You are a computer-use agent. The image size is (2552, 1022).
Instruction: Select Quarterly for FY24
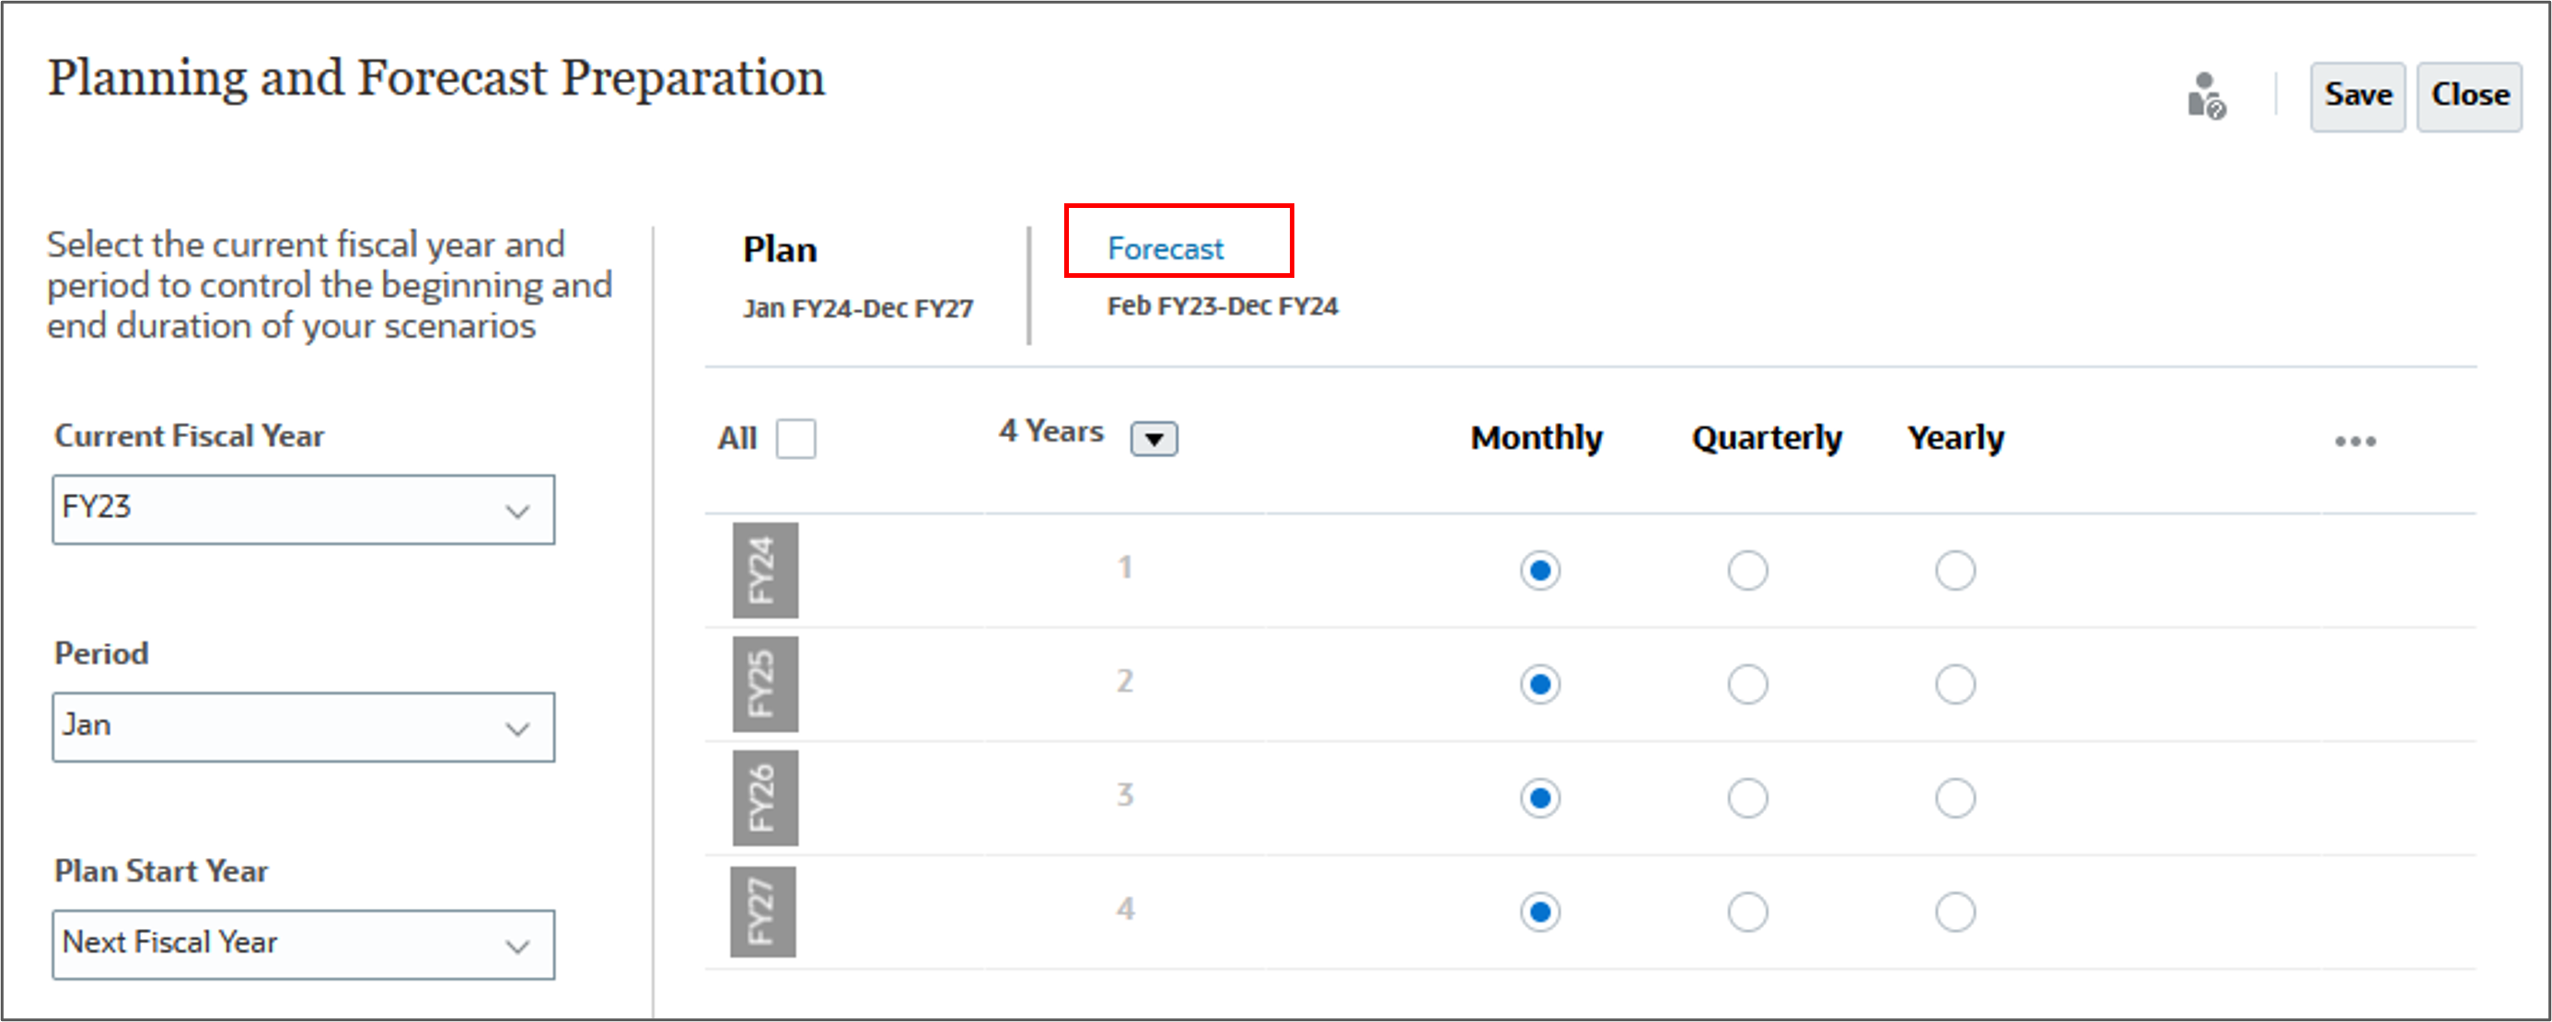tap(1747, 569)
